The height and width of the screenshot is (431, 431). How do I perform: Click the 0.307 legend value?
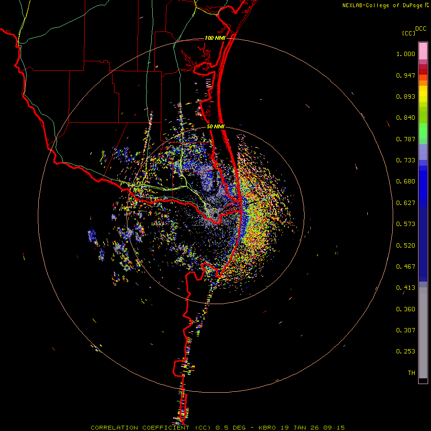click(406, 330)
